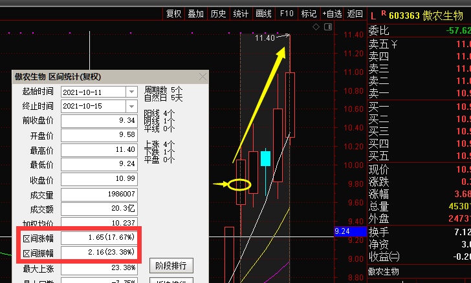Open 历史 from the chart toolbar
471x283 pixels.
(219, 14)
